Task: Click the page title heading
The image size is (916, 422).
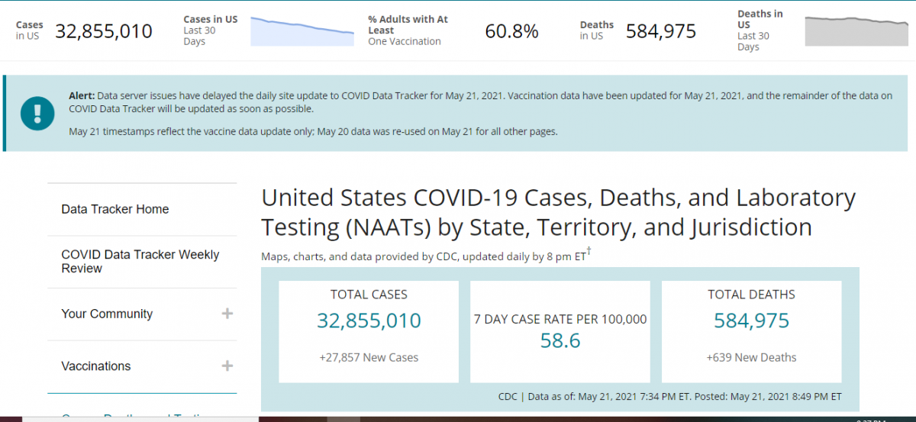Action: click(x=558, y=212)
